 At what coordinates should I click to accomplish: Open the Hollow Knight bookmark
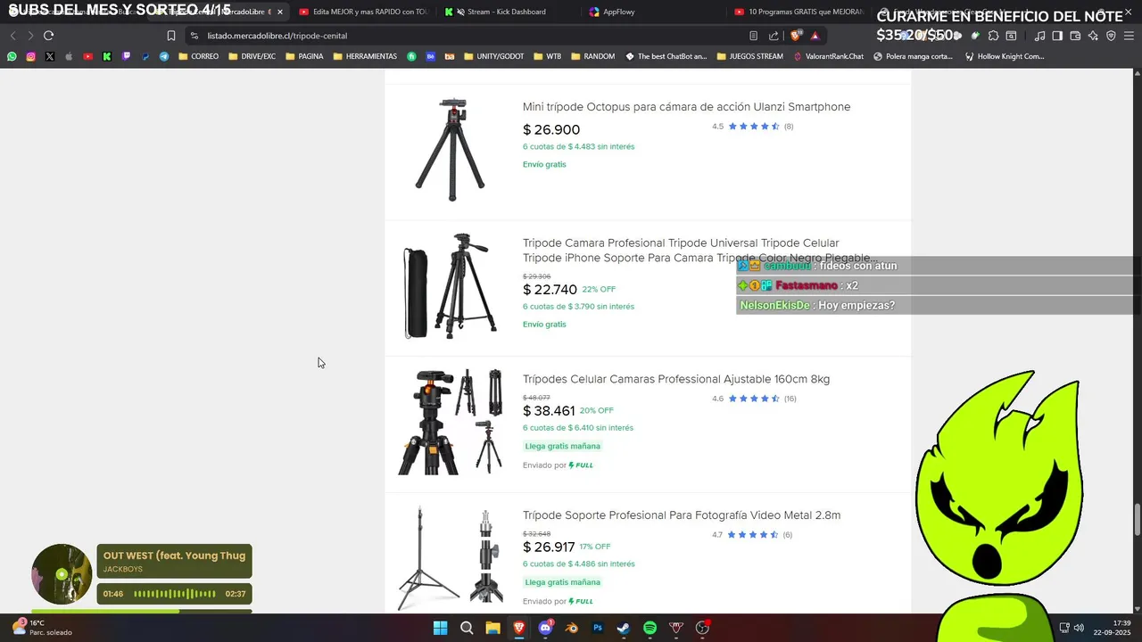point(1005,56)
